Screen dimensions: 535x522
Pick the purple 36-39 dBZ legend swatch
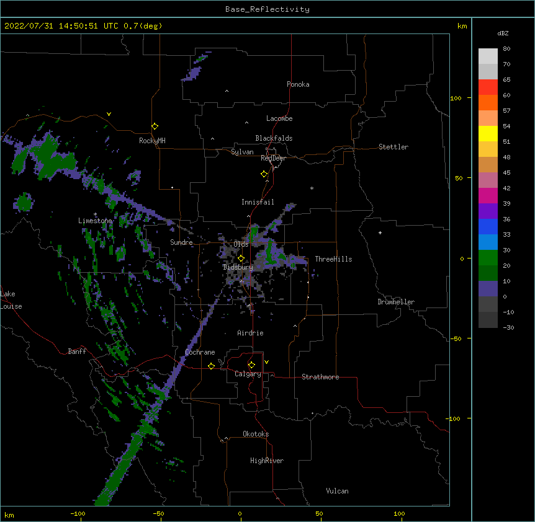(488, 211)
